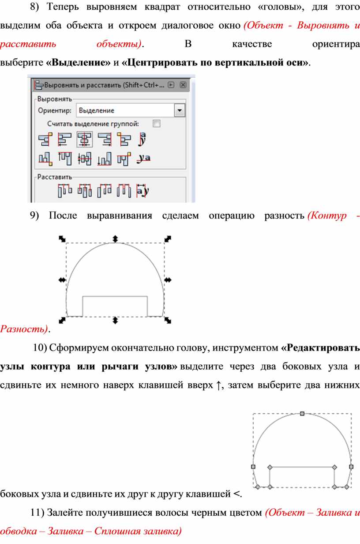Click horizontal text baseline anchor align icon

(x=142, y=139)
